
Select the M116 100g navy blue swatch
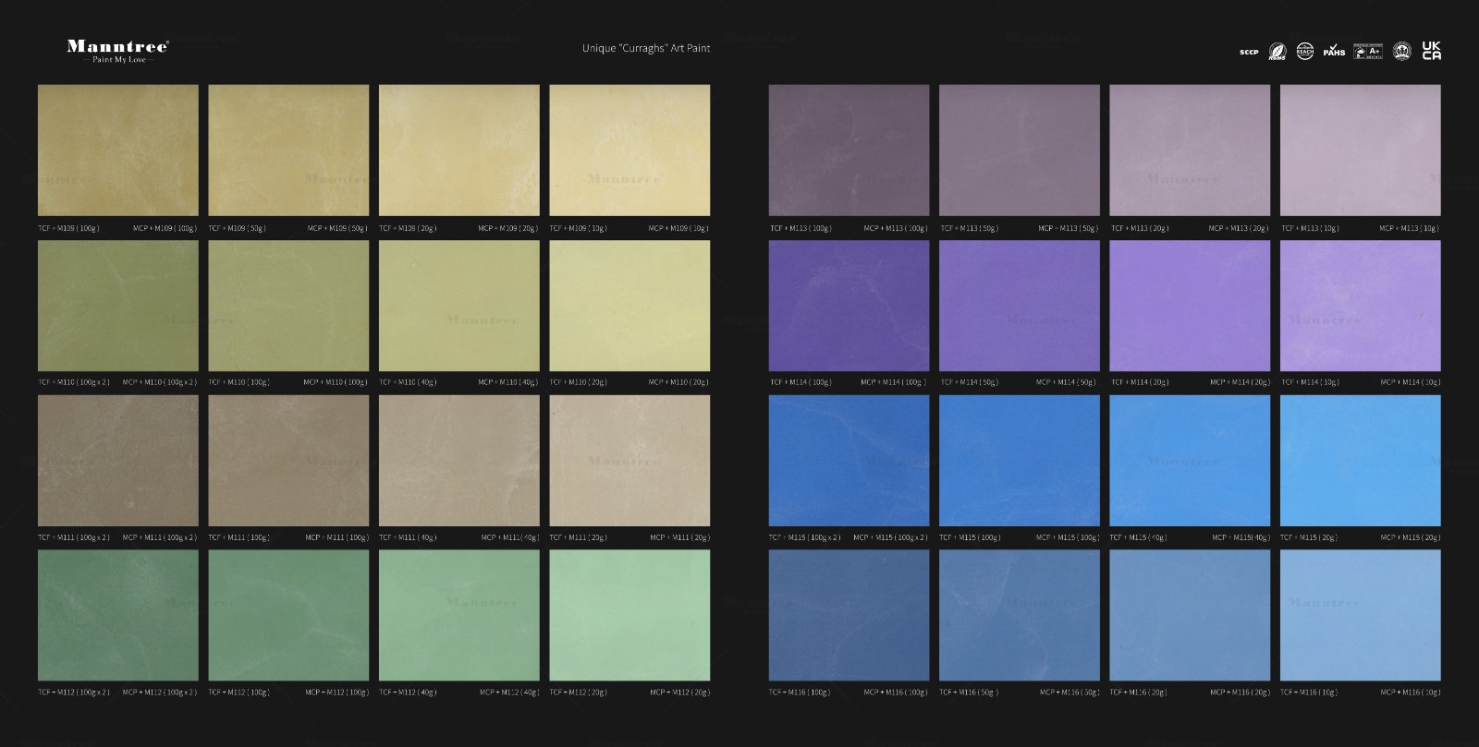point(849,615)
